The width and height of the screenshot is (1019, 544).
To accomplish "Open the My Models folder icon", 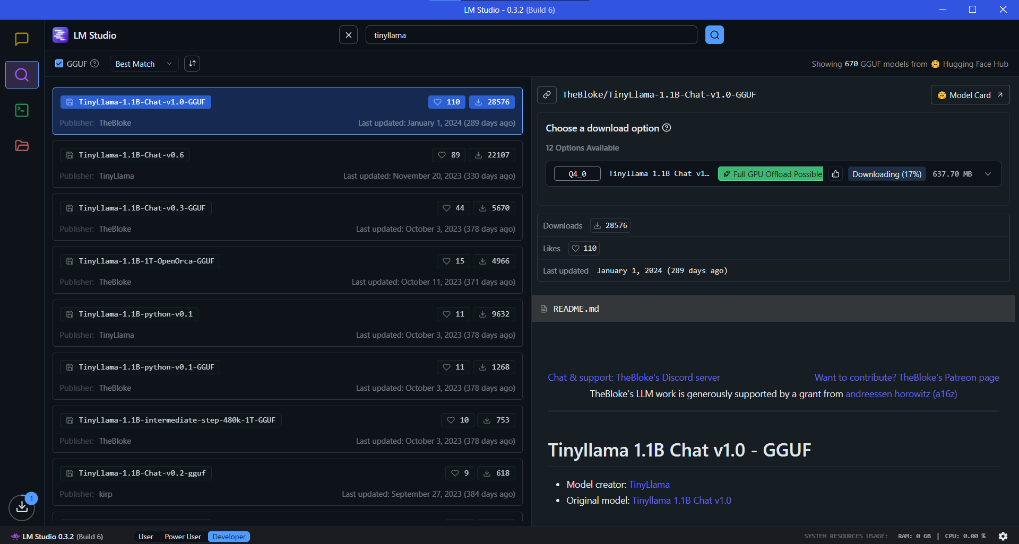I will coord(22,146).
